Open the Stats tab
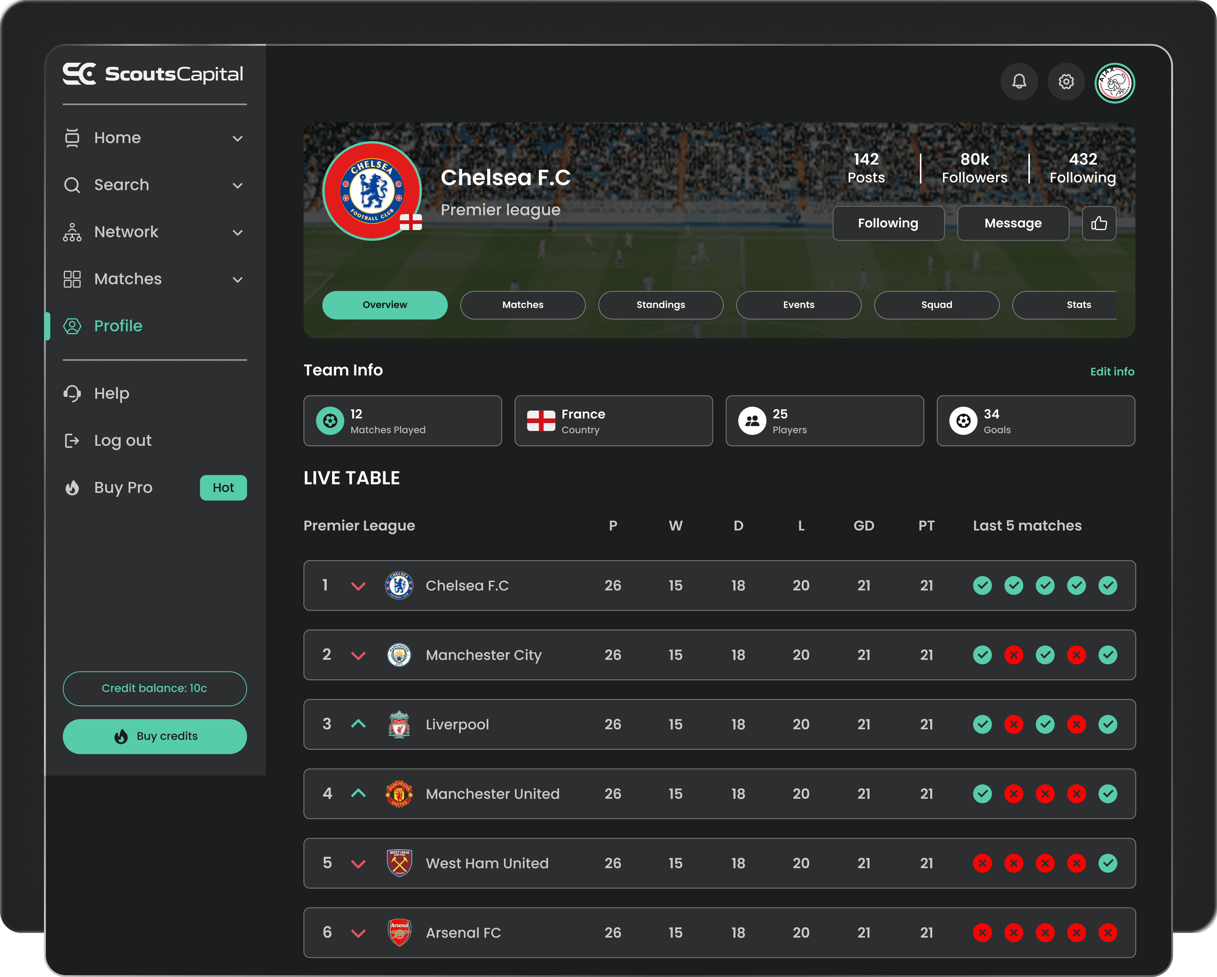The height and width of the screenshot is (977, 1217). coord(1065,305)
